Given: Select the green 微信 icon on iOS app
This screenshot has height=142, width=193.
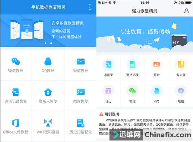Looking at the screenshot, I should [132, 91].
